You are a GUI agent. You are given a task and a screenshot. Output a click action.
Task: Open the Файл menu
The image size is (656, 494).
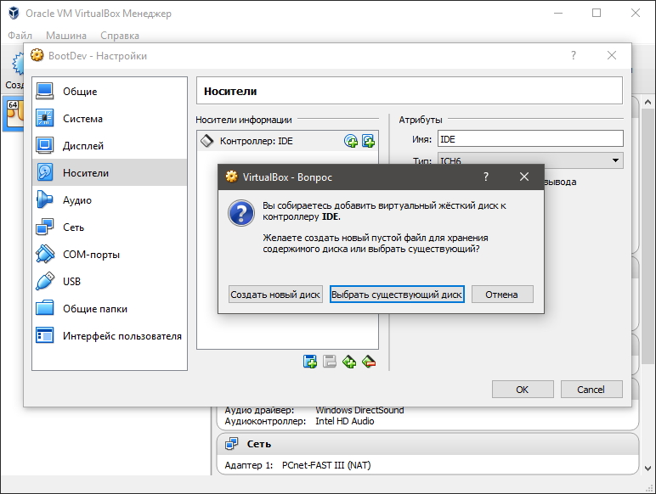tap(20, 36)
